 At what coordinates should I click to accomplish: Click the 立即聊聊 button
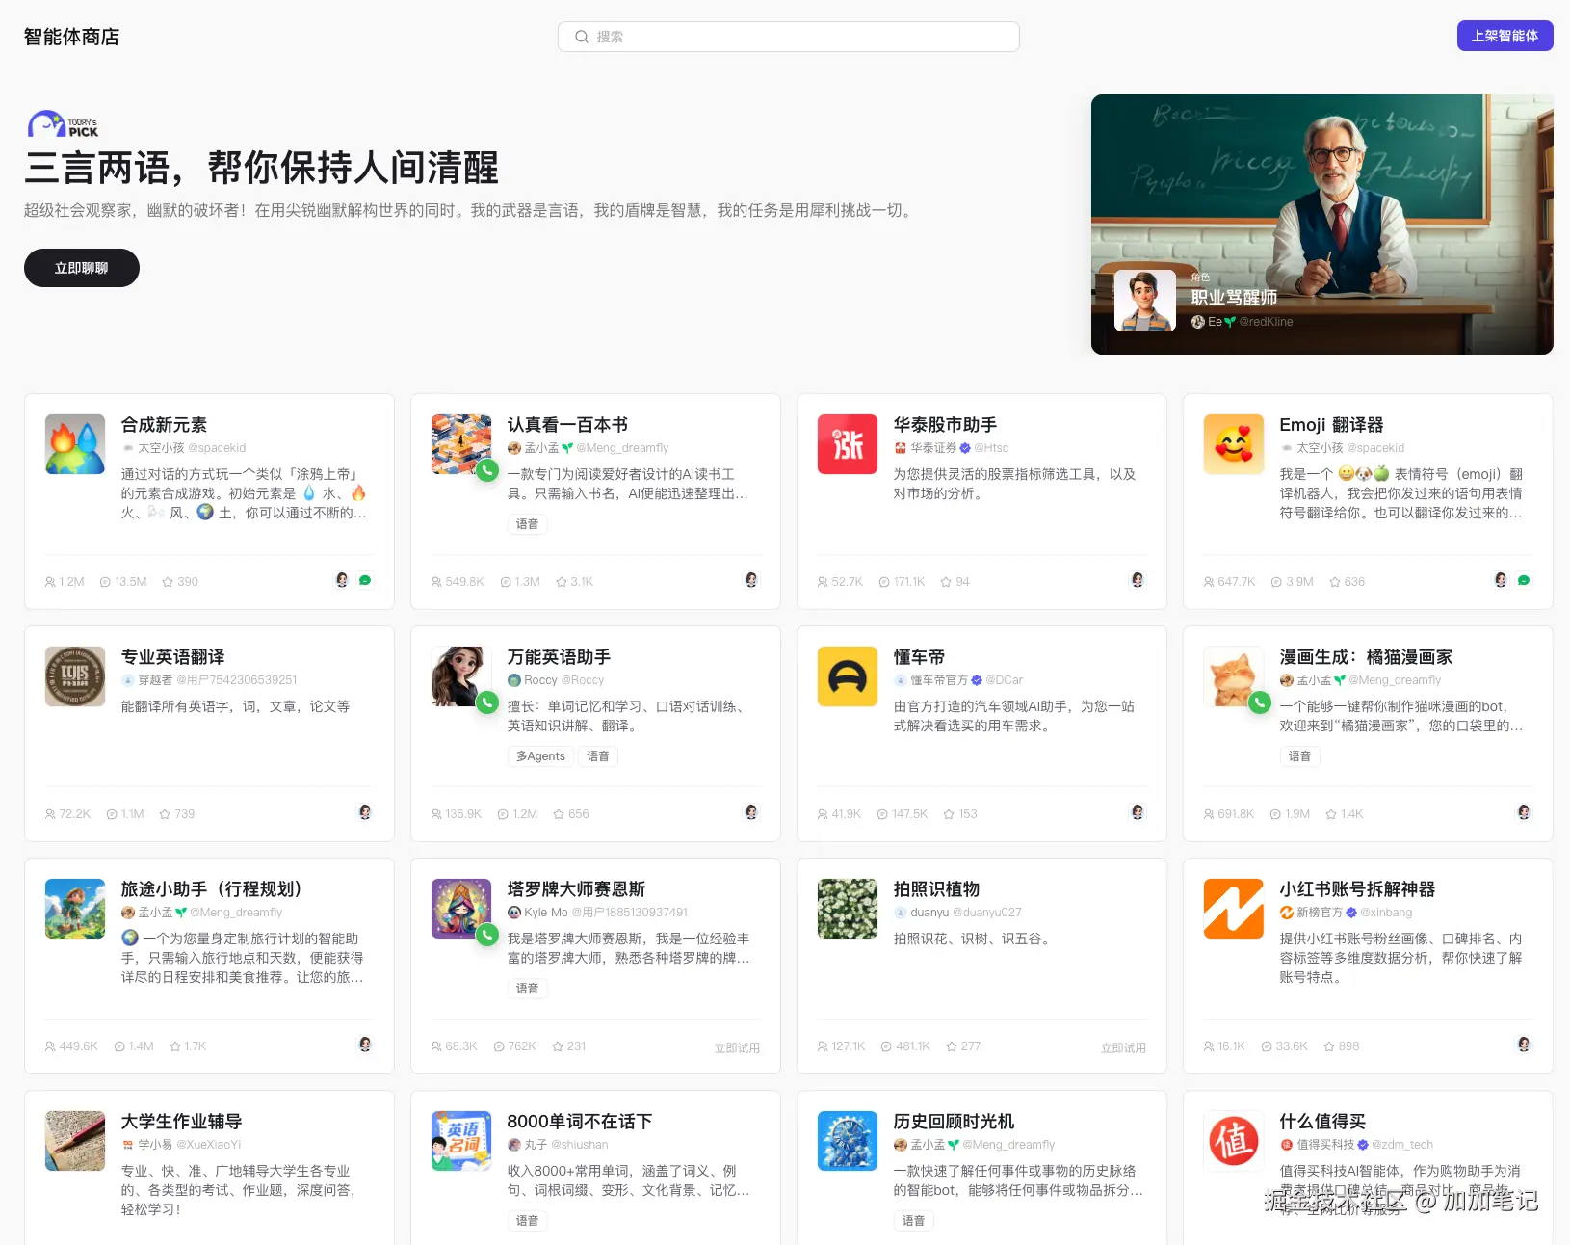[x=82, y=268]
